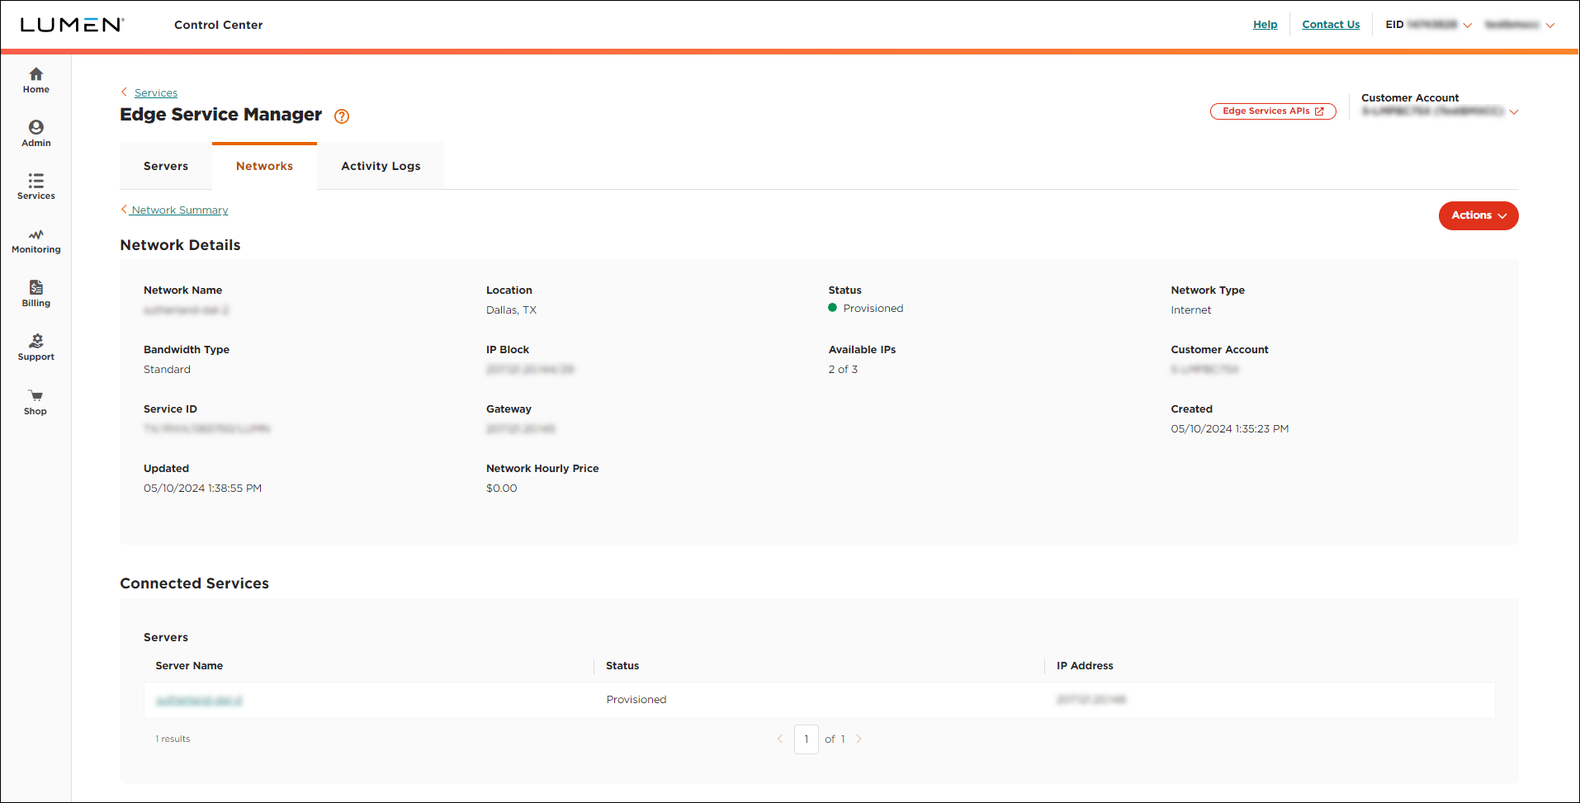Click the Control Center header text
1580x803 pixels.
pyautogui.click(x=219, y=25)
